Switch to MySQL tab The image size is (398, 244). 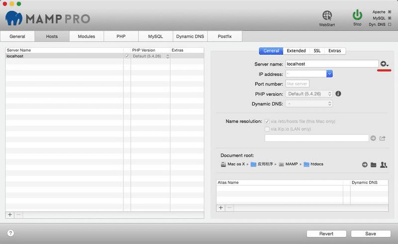[155, 36]
